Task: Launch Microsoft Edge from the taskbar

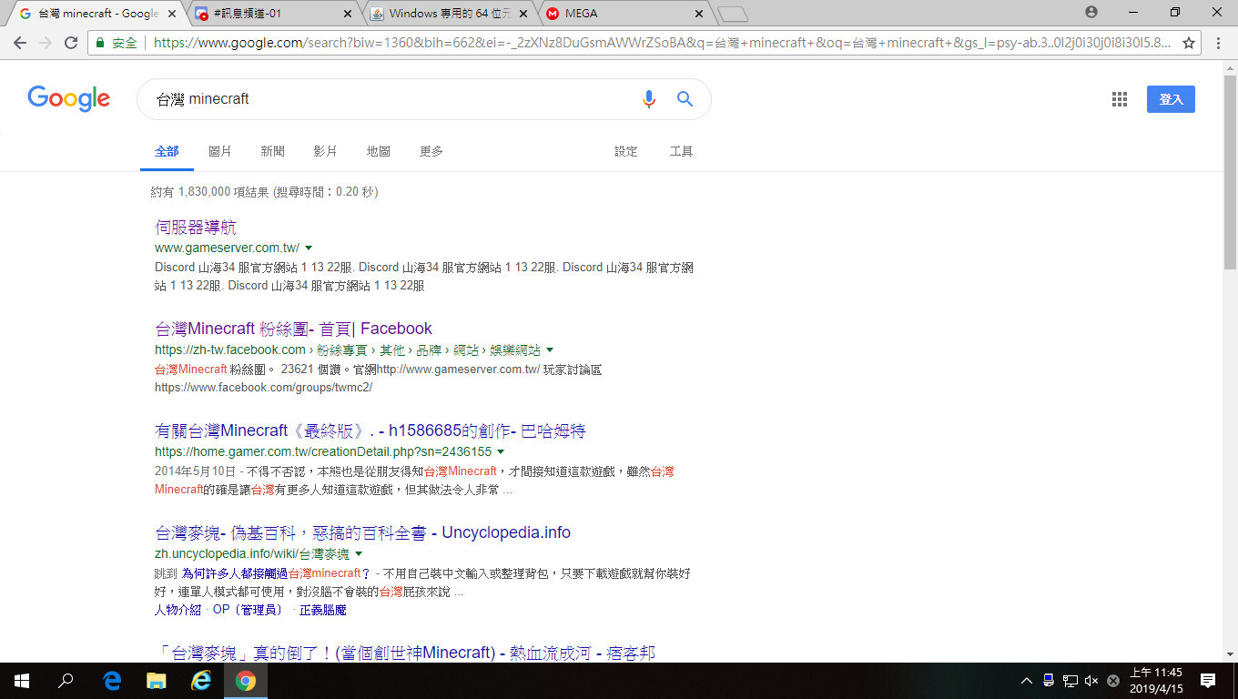Action: pos(112,681)
